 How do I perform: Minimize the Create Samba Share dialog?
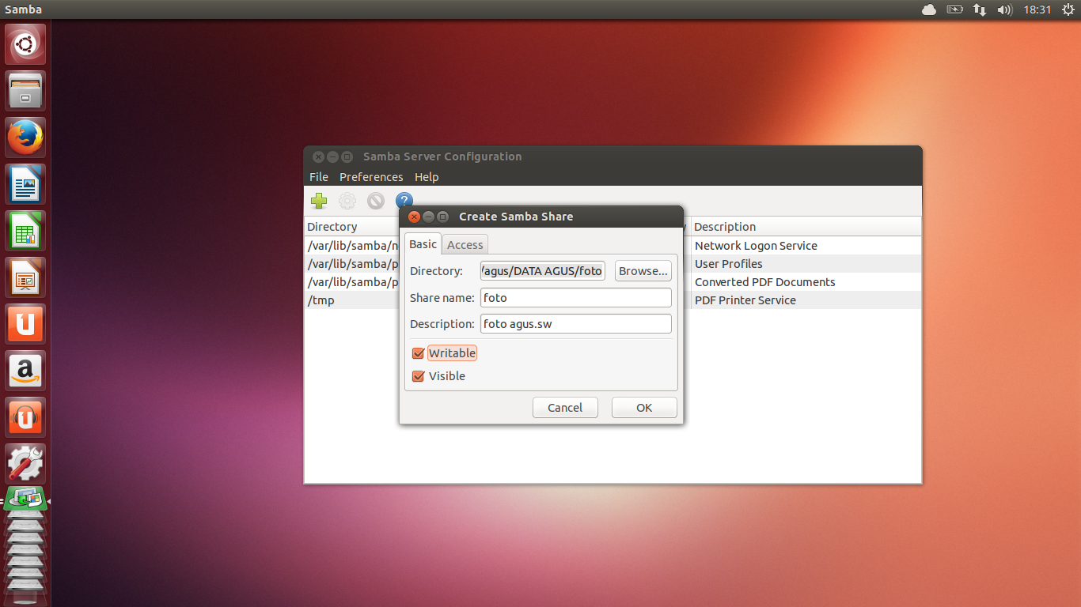pos(428,217)
